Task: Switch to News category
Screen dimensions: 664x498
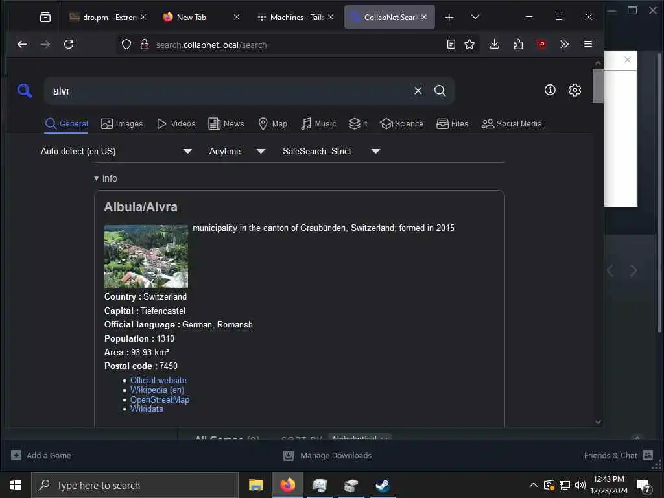Action: (x=226, y=124)
